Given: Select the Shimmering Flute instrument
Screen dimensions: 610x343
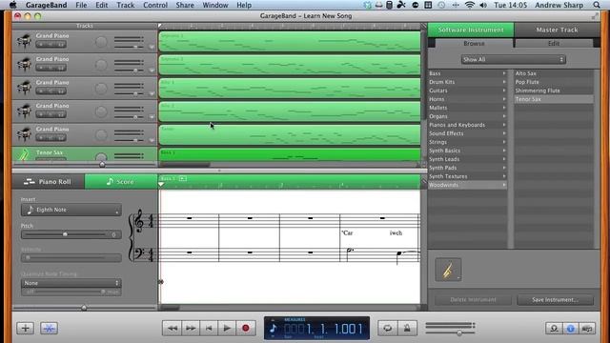Looking at the screenshot, I should pos(538,91).
